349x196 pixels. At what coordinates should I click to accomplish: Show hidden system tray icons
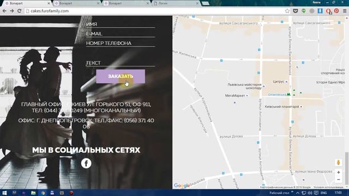click(298, 193)
